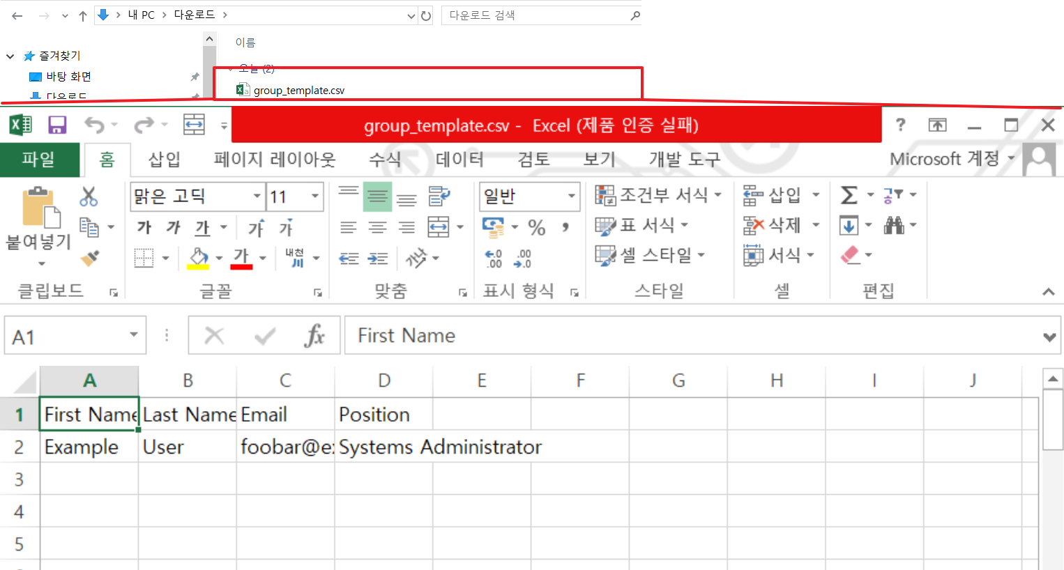Screen dimensions: 1064x570
Task: Undo the last action in Excel
Action: [x=94, y=125]
